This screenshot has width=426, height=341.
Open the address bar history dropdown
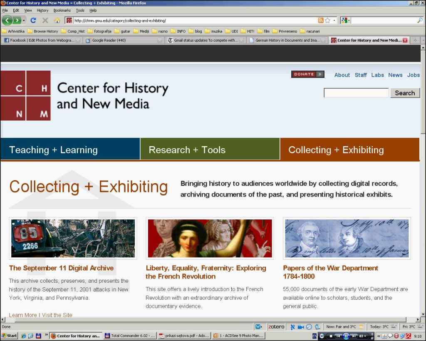tap(334, 20)
